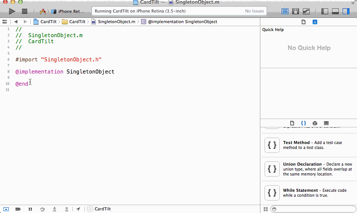Click CardTilt folder in jump bar
Viewport: 357px width, 213px height.
[74, 22]
